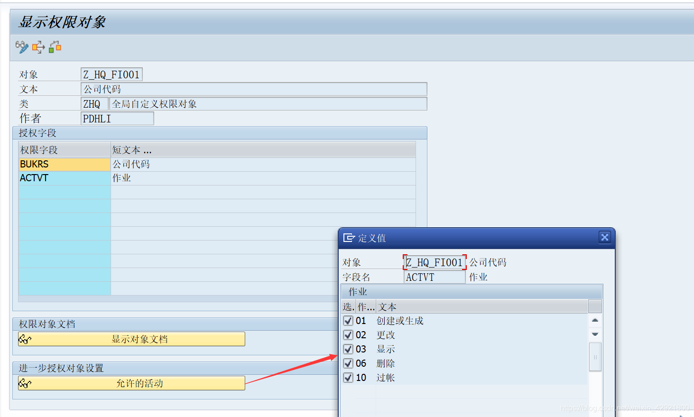Click the 文本 column header in dialog
Image resolution: width=694 pixels, height=417 pixels.
tap(482, 307)
